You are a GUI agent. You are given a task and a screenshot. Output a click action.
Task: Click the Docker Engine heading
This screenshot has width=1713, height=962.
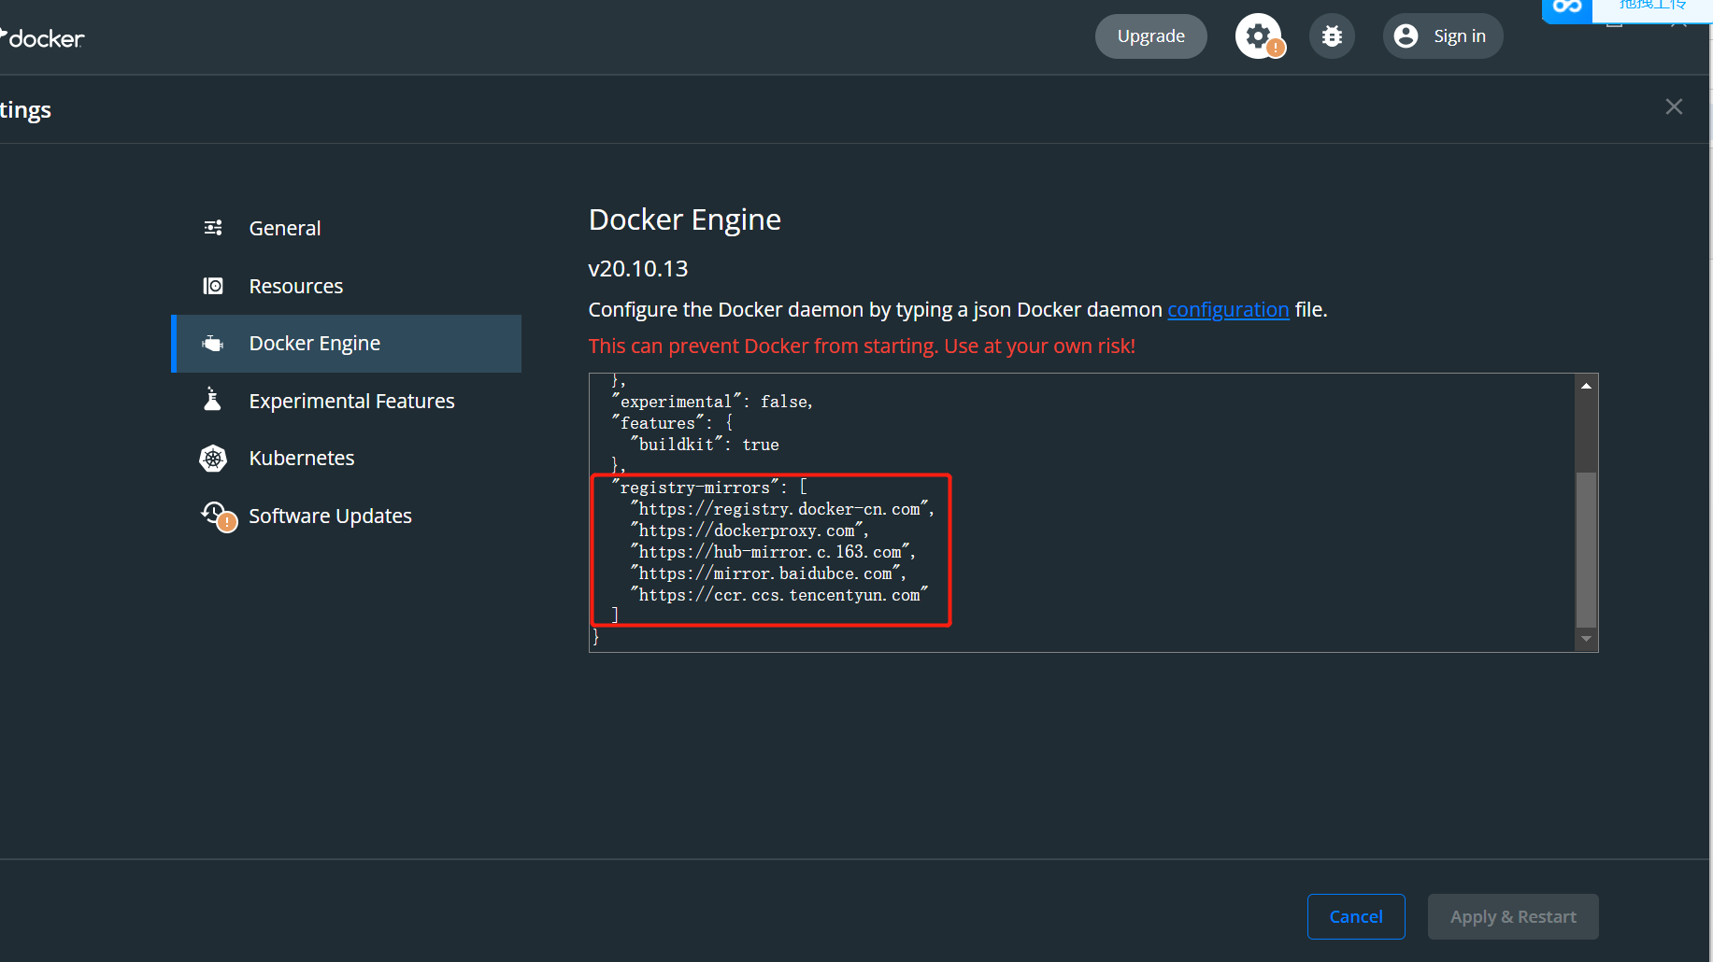click(685, 219)
